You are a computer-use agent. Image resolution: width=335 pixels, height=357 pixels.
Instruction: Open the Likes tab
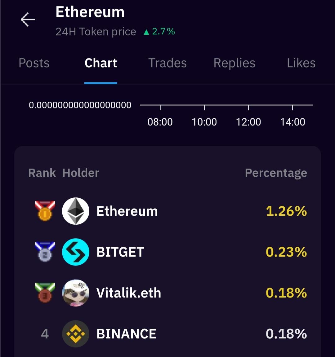point(301,63)
